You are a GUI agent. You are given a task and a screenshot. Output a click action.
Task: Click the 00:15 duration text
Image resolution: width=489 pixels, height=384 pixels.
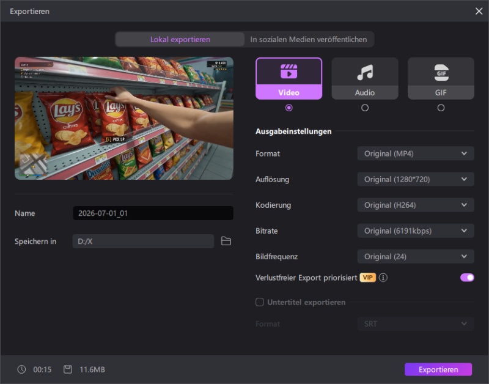point(42,370)
